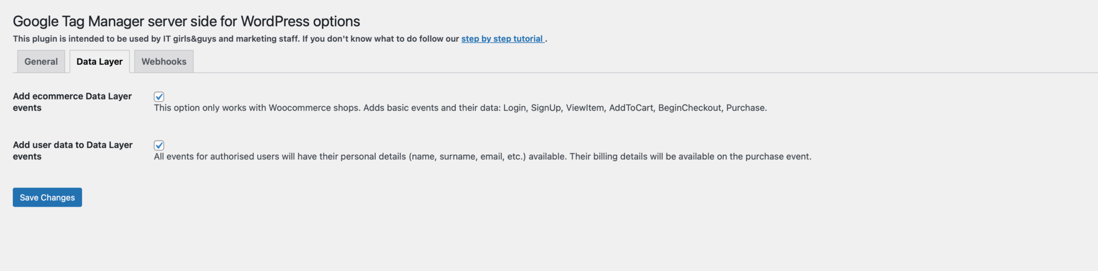Screen dimensions: 1098x271
Task: Click the word "Login" in ecommerce description
Action: coord(514,108)
